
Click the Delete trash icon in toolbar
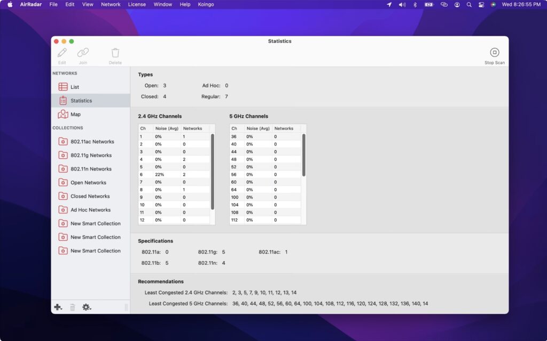tap(115, 53)
